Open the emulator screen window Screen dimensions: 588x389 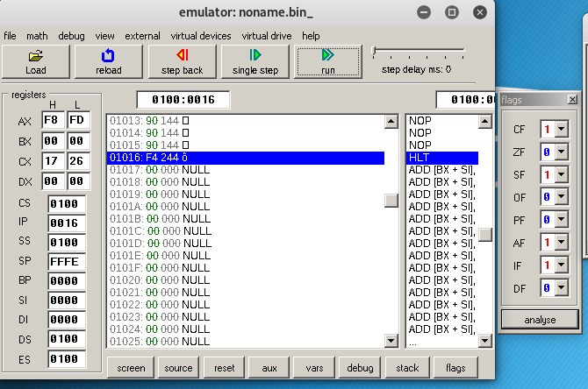[x=131, y=368]
